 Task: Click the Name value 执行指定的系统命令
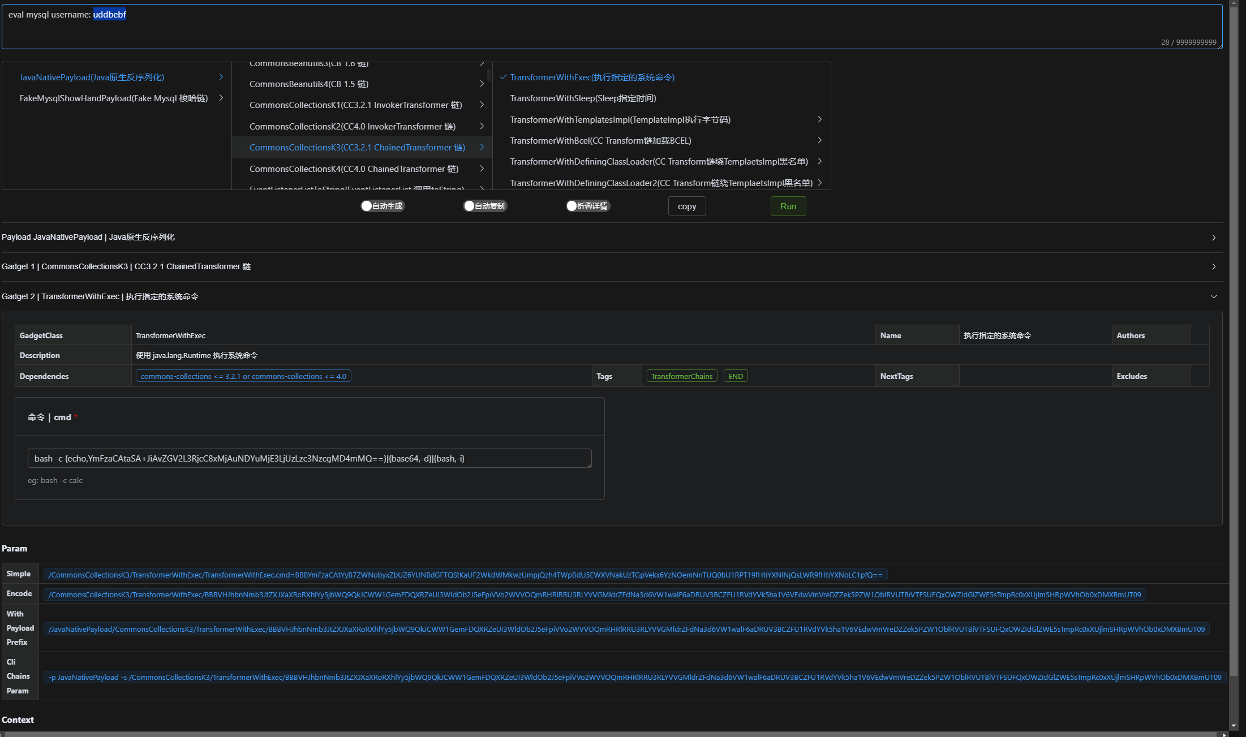pyautogui.click(x=997, y=335)
